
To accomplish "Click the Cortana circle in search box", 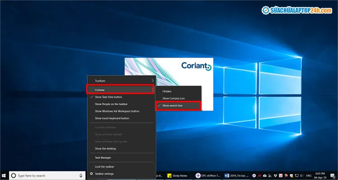I will [x=14, y=175].
